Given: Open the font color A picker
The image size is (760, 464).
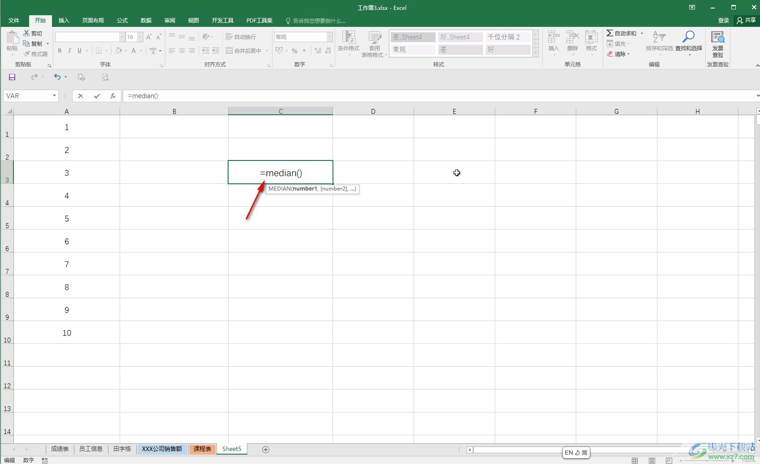Looking at the screenshot, I should pyautogui.click(x=134, y=51).
